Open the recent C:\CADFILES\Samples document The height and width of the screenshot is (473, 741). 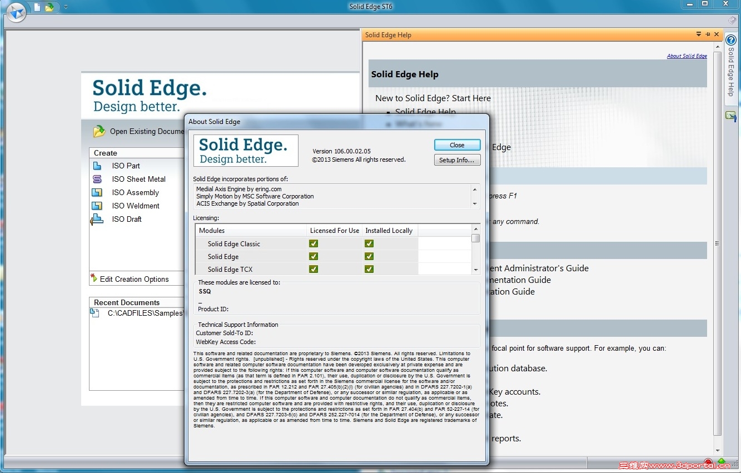(145, 313)
